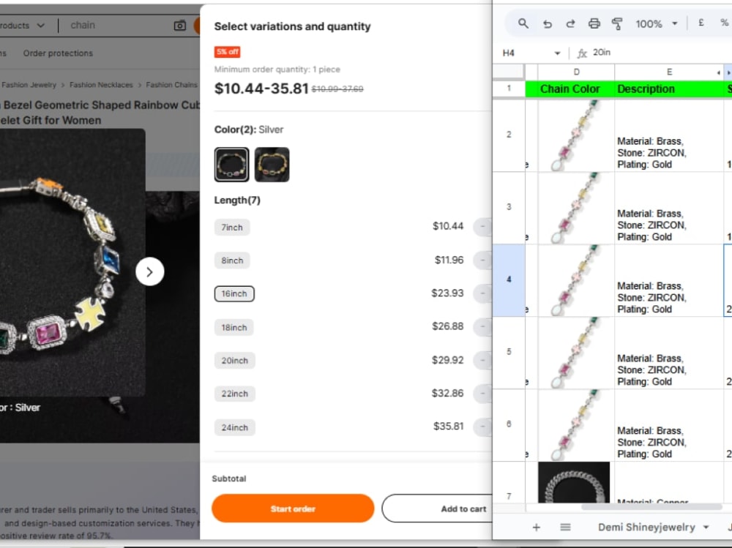This screenshot has height=548, width=732.
Task: Select the Gold color variation thumbnail
Action: tap(272, 165)
